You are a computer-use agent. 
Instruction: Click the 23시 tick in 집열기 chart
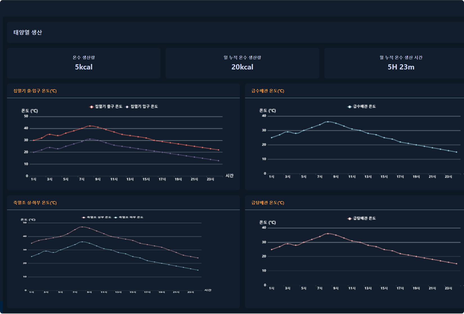pos(210,179)
